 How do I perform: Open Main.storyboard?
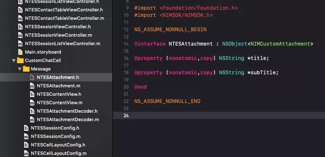point(43,52)
